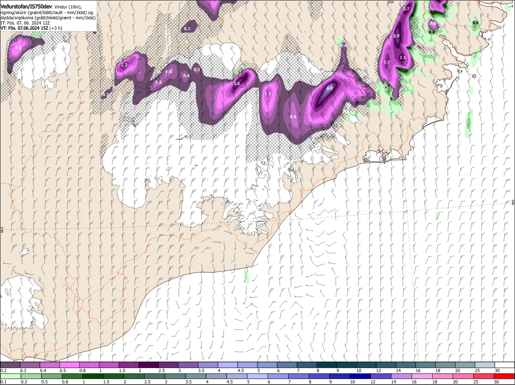Click deep blue 10 swatch in lower legend
Viewport: 515px width, 385px height.
tap(360, 376)
